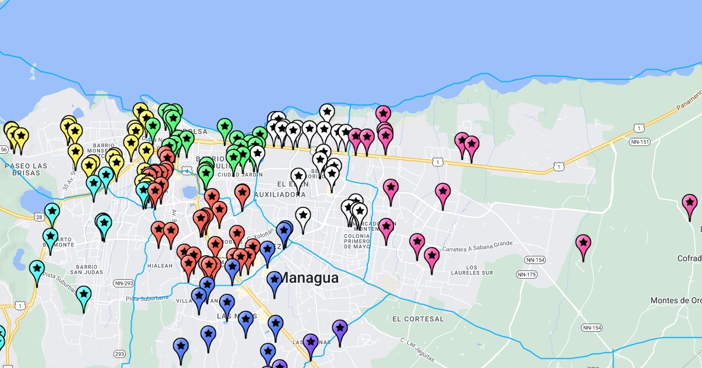Click the blue marker left of Managua label
The image size is (702, 368).
(274, 281)
